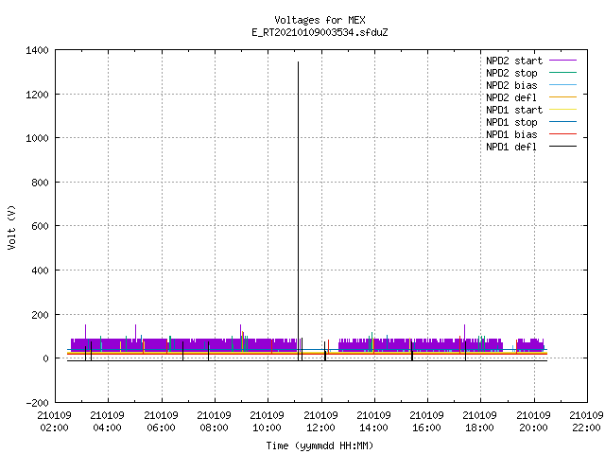Click the y-axis label 'Volt (V)'

click(11, 228)
